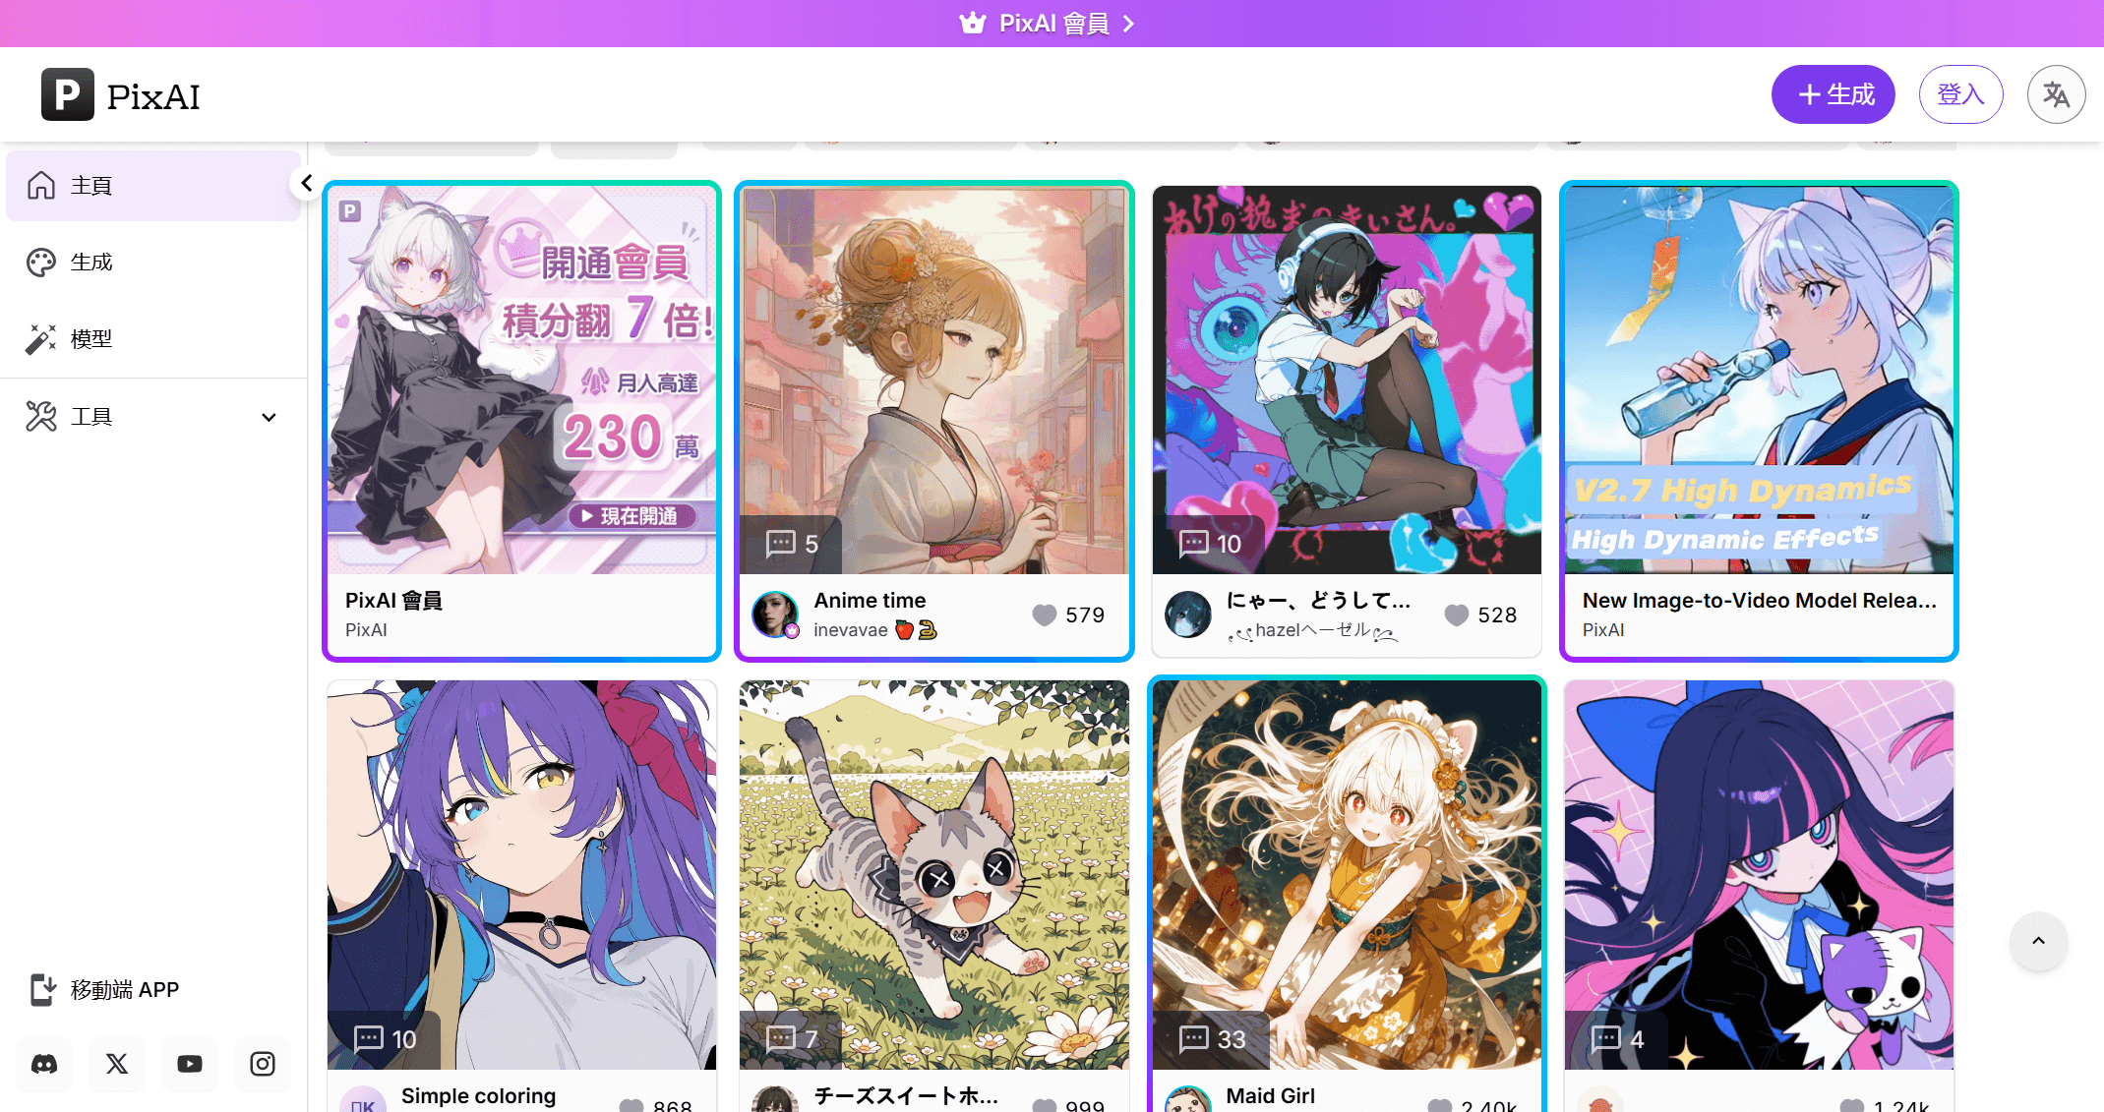The image size is (2104, 1112).
Task: Open the cat in flower field thumbnail
Action: (934, 874)
